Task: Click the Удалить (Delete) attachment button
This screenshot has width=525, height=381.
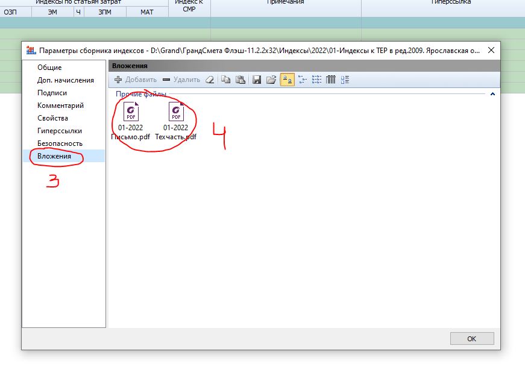Action: pyautogui.click(x=181, y=80)
